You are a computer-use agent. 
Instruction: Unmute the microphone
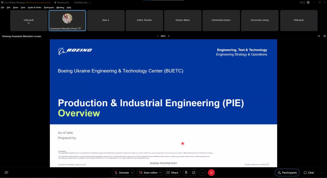tap(122, 173)
